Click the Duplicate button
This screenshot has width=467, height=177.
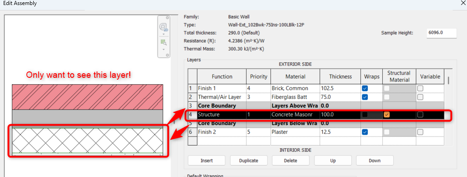(x=249, y=160)
